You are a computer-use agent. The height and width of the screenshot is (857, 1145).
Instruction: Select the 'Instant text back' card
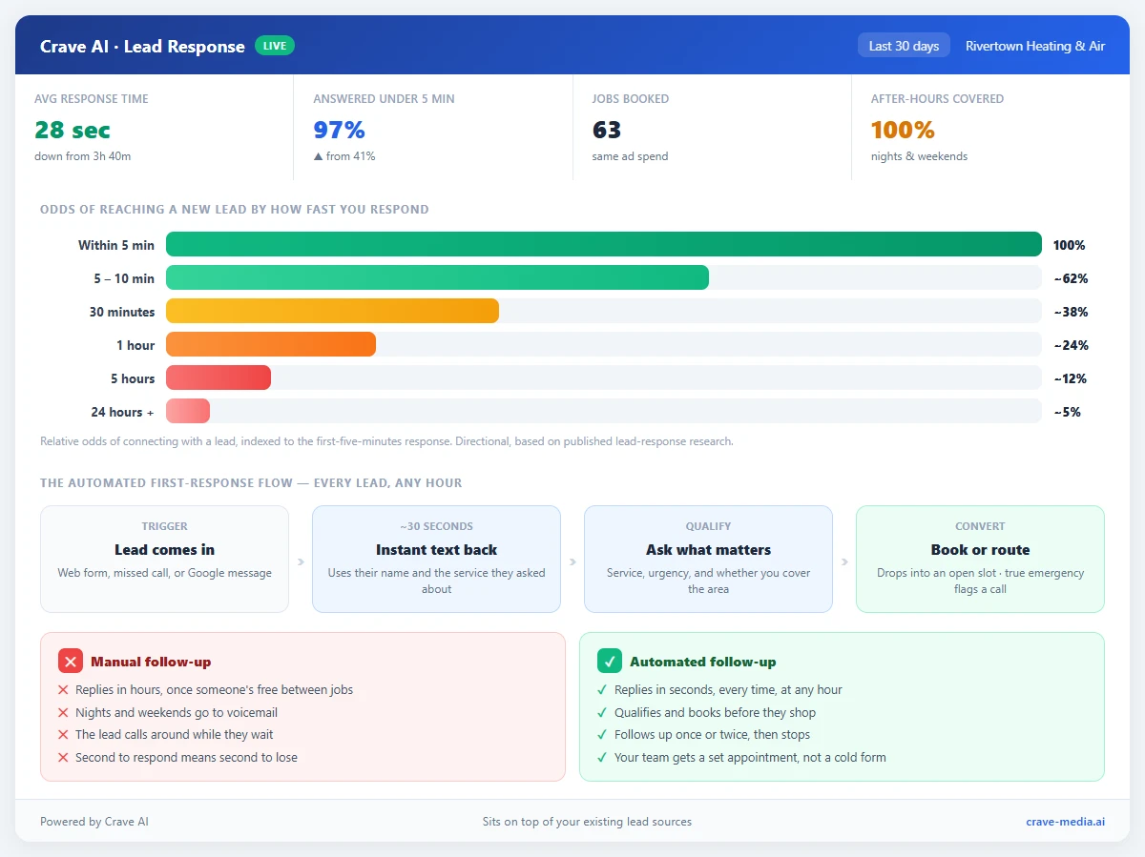(x=436, y=559)
